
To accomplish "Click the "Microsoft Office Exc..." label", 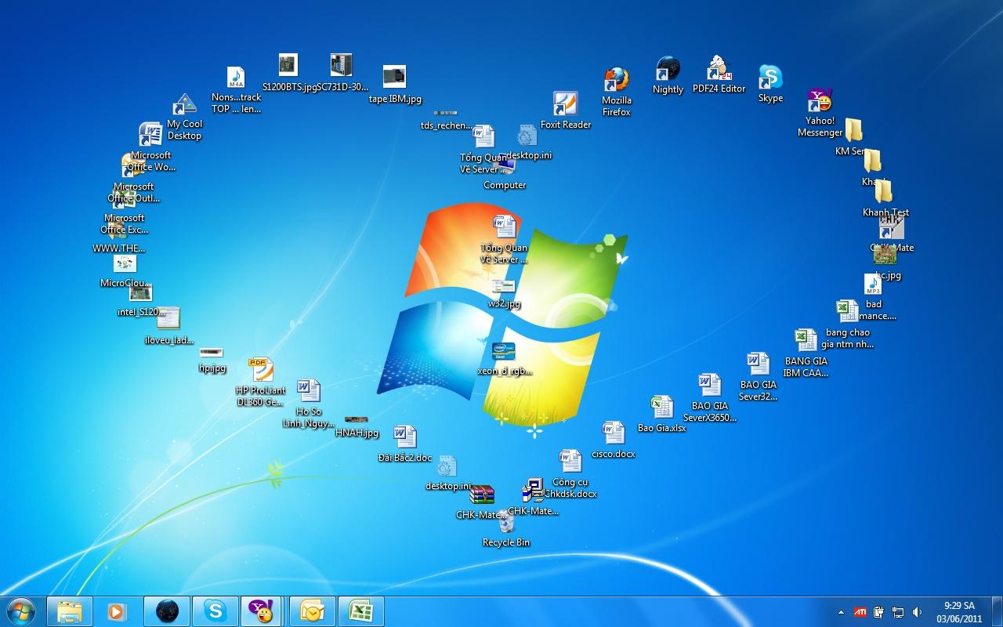I will [x=125, y=224].
